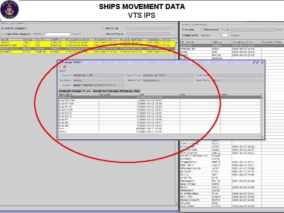
Task: Click the iconify icon in Voyage Detail title bar
Action: click(254, 62)
